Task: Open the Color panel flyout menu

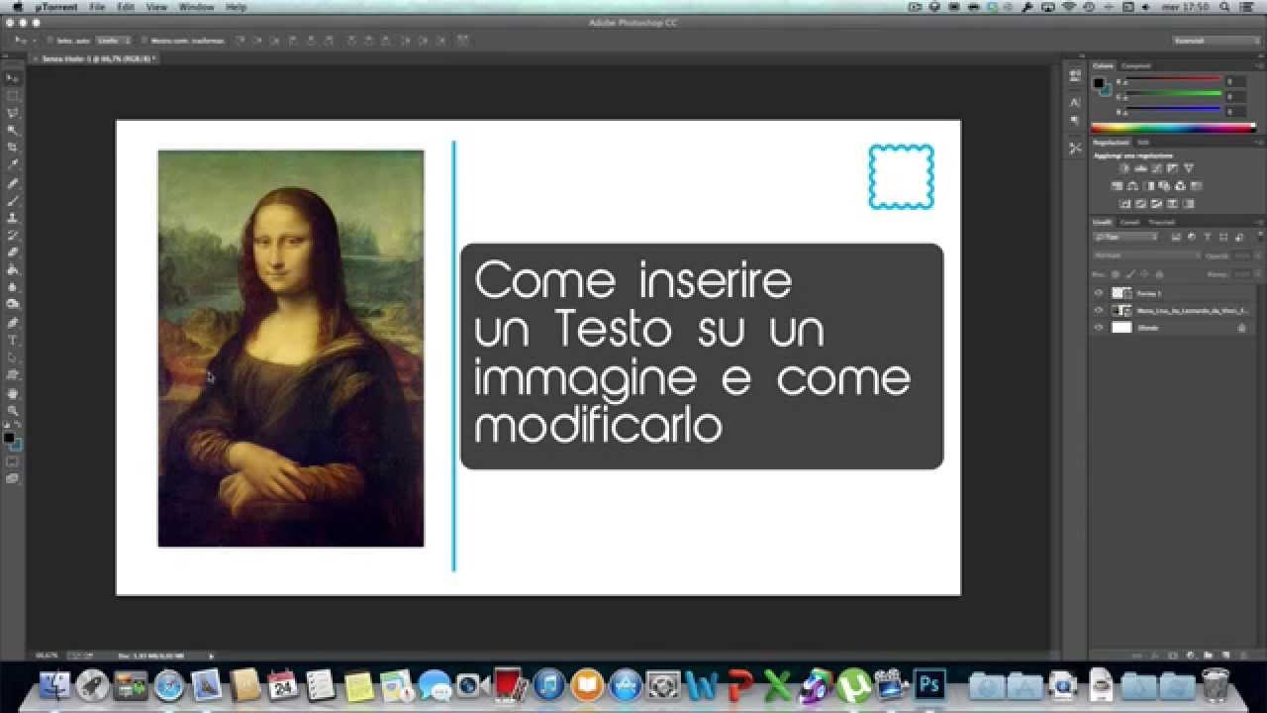Action: (x=1258, y=65)
